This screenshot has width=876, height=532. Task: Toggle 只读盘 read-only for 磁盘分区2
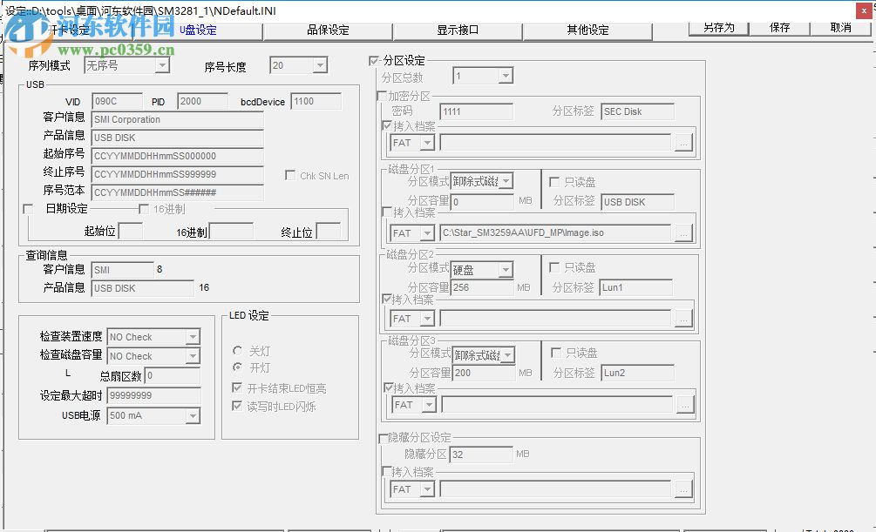click(x=555, y=268)
